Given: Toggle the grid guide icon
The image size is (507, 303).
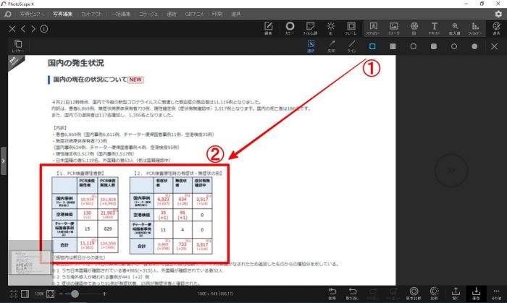Looking at the screenshot, I should pyautogui.click(x=14, y=294).
